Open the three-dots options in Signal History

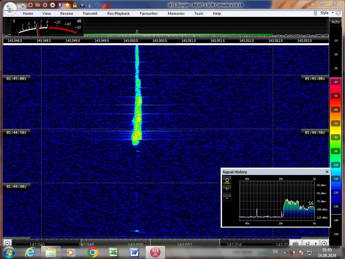pos(227,198)
